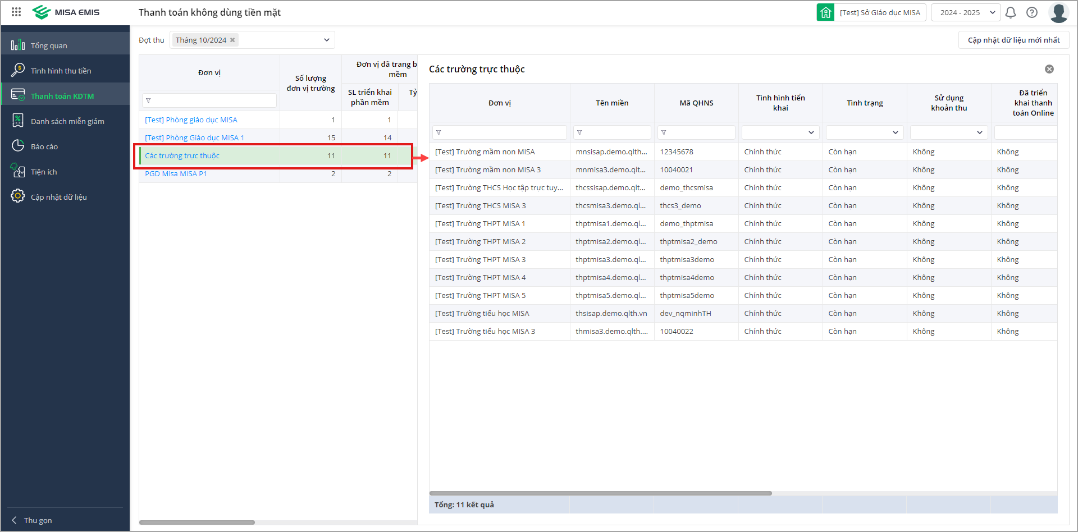Click the Thanh toán KDTM card icon
The height and width of the screenshot is (532, 1078).
[18, 95]
